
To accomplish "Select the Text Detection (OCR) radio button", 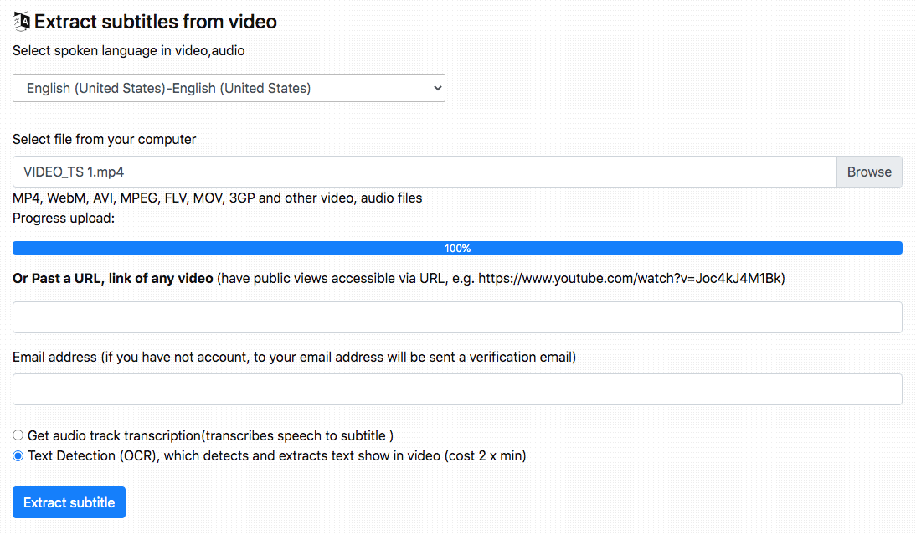I will tap(18, 456).
